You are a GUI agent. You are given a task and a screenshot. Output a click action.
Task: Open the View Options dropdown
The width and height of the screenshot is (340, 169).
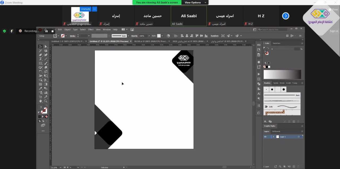click(x=195, y=2)
